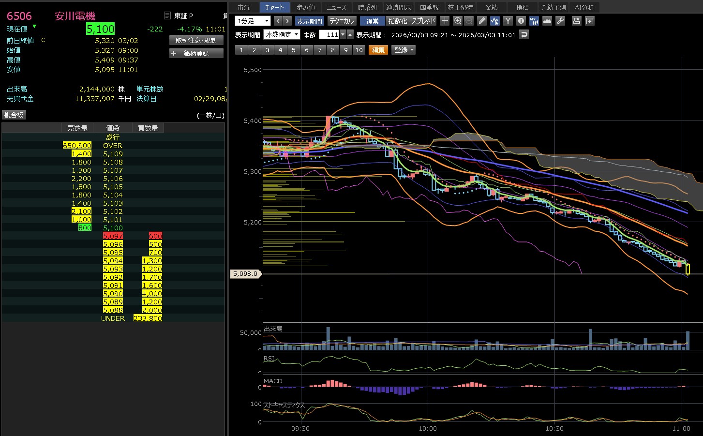703x436 pixels.
Task: Switch chart scale to 指数化 mode
Action: pyautogui.click(x=398, y=21)
